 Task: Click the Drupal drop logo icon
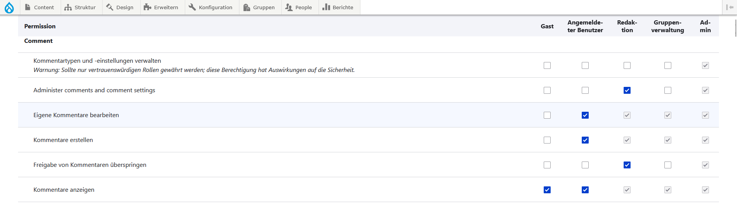[9, 7]
